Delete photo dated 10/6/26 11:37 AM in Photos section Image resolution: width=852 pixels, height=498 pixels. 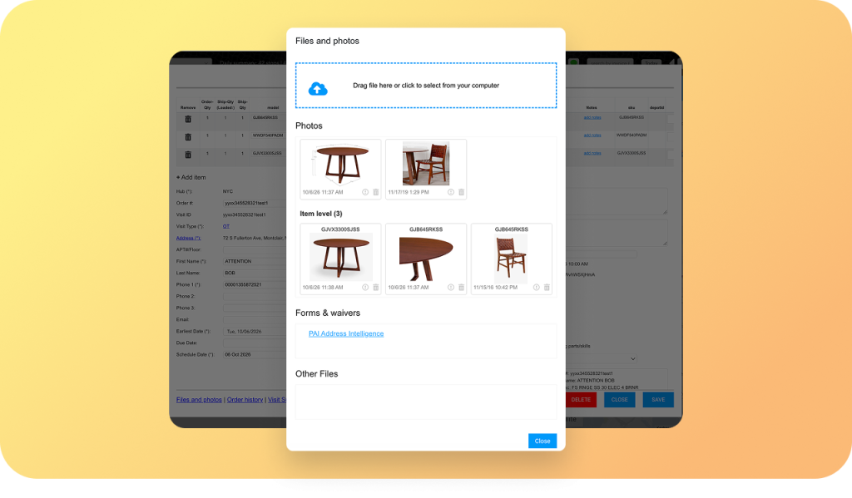pos(375,192)
